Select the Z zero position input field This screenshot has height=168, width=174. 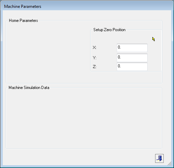click(132, 67)
